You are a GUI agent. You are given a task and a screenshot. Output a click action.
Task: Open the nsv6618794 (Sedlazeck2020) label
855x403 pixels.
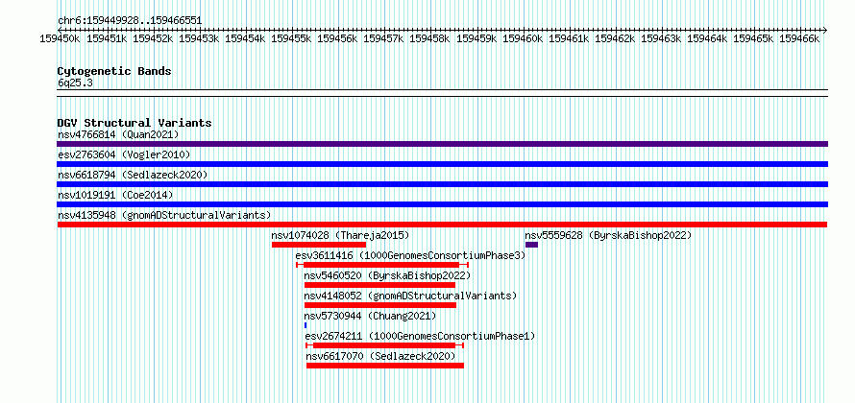click(133, 175)
